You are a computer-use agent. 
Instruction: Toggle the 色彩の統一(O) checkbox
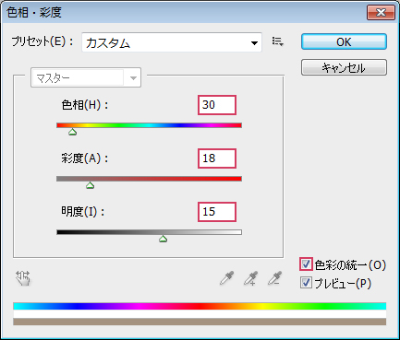coord(306,264)
